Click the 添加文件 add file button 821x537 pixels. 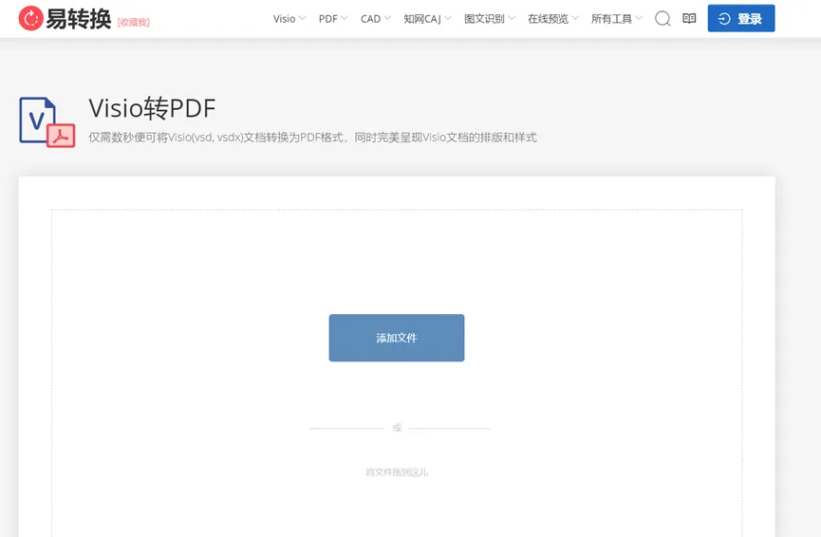pyautogui.click(x=397, y=338)
